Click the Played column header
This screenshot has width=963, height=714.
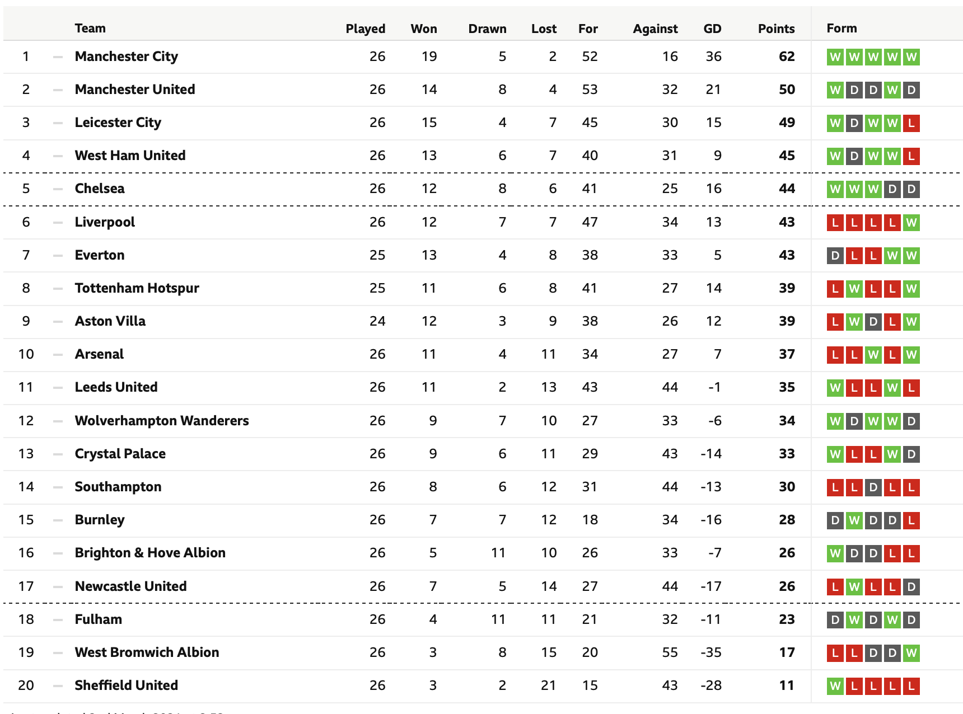[366, 29]
